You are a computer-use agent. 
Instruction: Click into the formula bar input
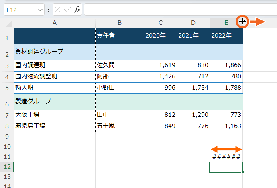click(180, 10)
